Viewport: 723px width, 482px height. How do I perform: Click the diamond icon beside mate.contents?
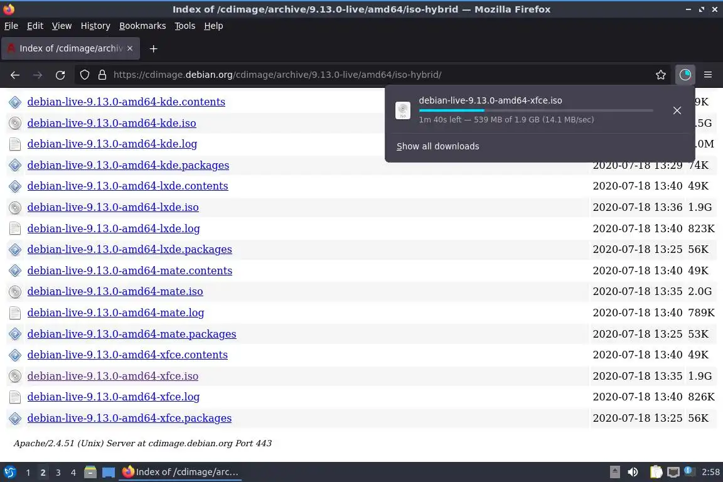click(15, 270)
